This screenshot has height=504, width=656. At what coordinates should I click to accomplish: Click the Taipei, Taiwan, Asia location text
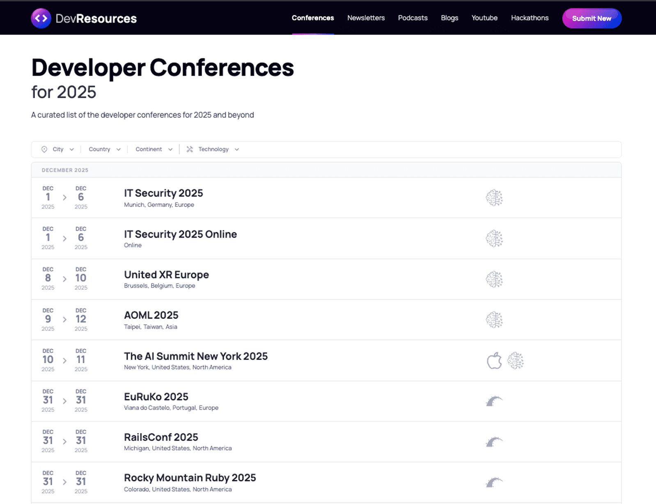click(151, 327)
